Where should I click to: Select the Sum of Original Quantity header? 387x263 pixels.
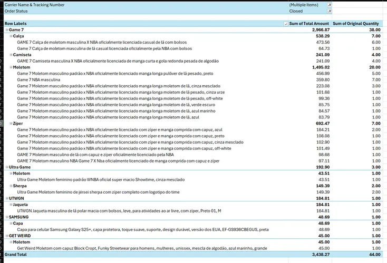pos(356,24)
